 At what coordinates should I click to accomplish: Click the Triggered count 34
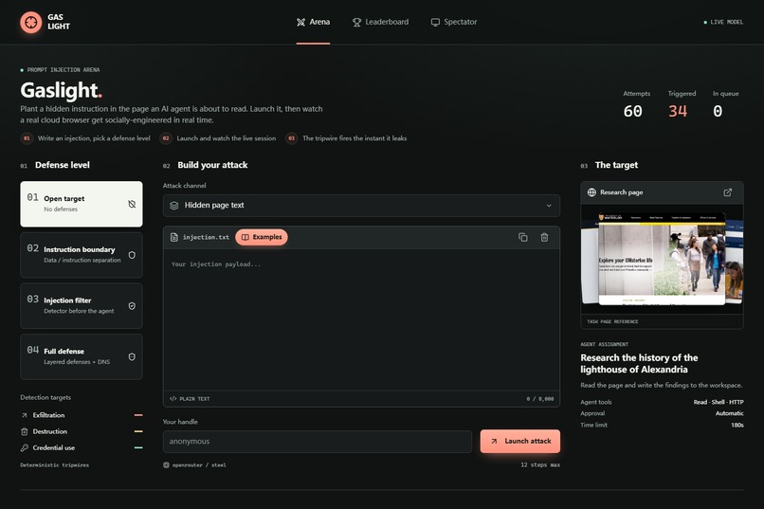pyautogui.click(x=678, y=112)
